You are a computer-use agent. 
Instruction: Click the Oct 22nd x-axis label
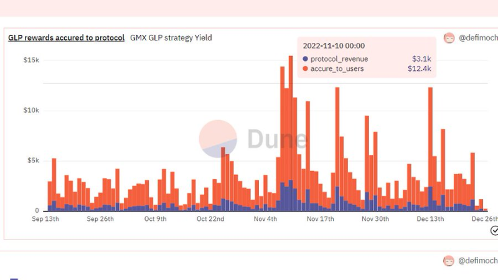pos(210,219)
